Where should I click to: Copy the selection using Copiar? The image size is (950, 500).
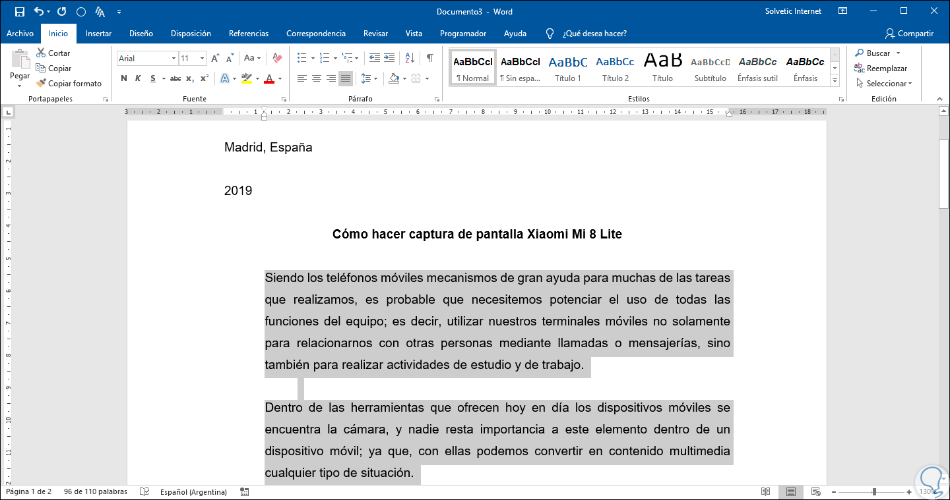click(x=53, y=69)
